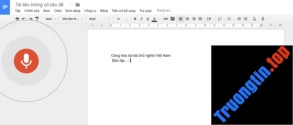Open the Tiện ích bổ sung menu

point(123,11)
